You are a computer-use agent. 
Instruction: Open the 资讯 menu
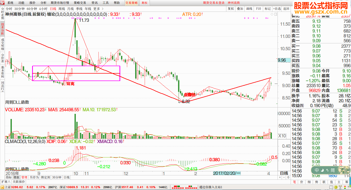coord(95,3)
